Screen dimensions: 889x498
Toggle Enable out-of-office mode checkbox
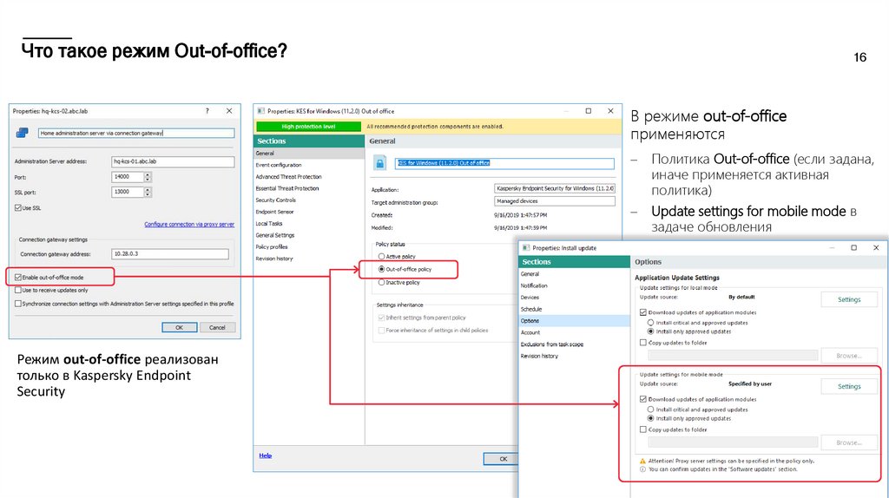(x=18, y=277)
